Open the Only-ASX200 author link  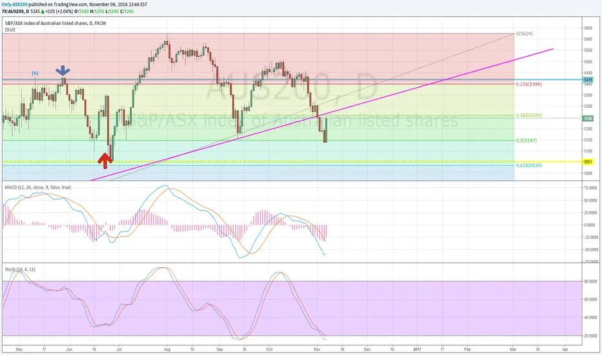[15, 5]
